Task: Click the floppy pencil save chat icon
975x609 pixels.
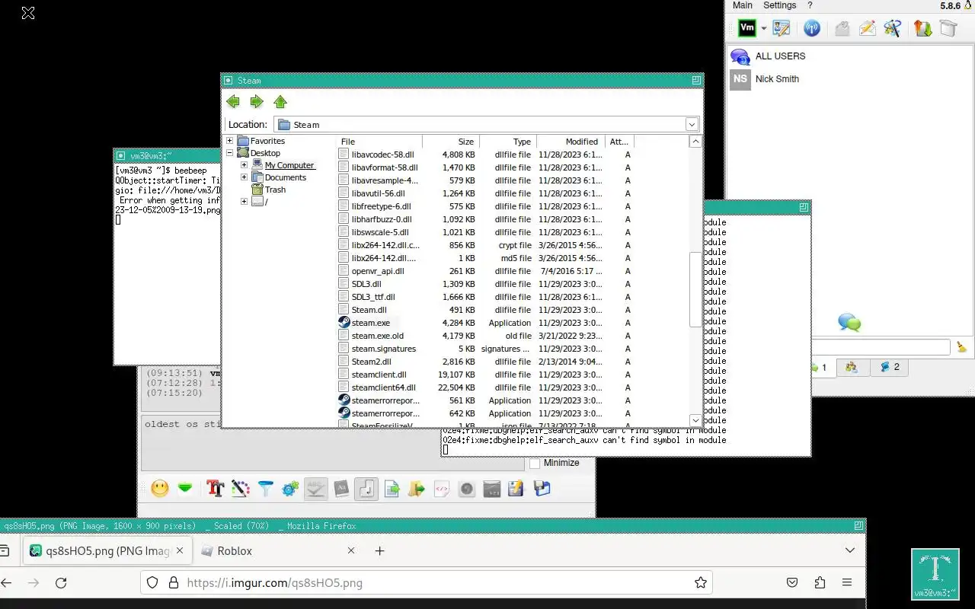Action: tap(516, 489)
